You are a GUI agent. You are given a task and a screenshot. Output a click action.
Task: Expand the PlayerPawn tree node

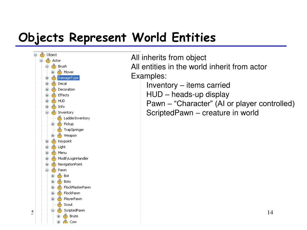click(53, 199)
